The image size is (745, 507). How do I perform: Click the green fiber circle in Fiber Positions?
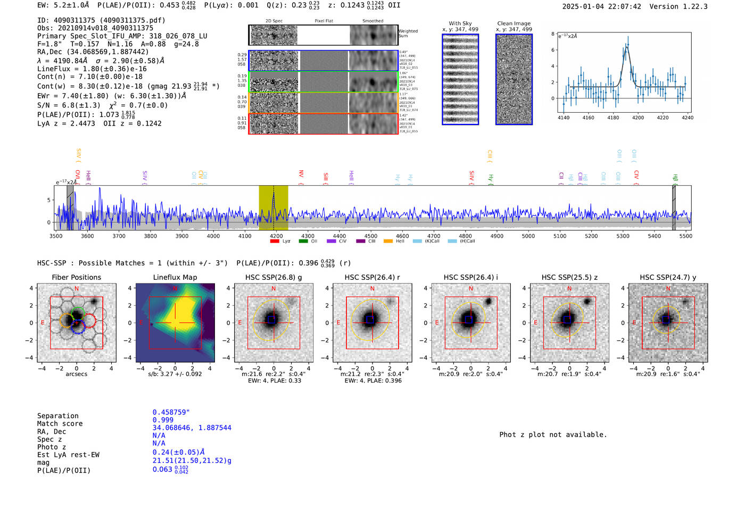78,313
